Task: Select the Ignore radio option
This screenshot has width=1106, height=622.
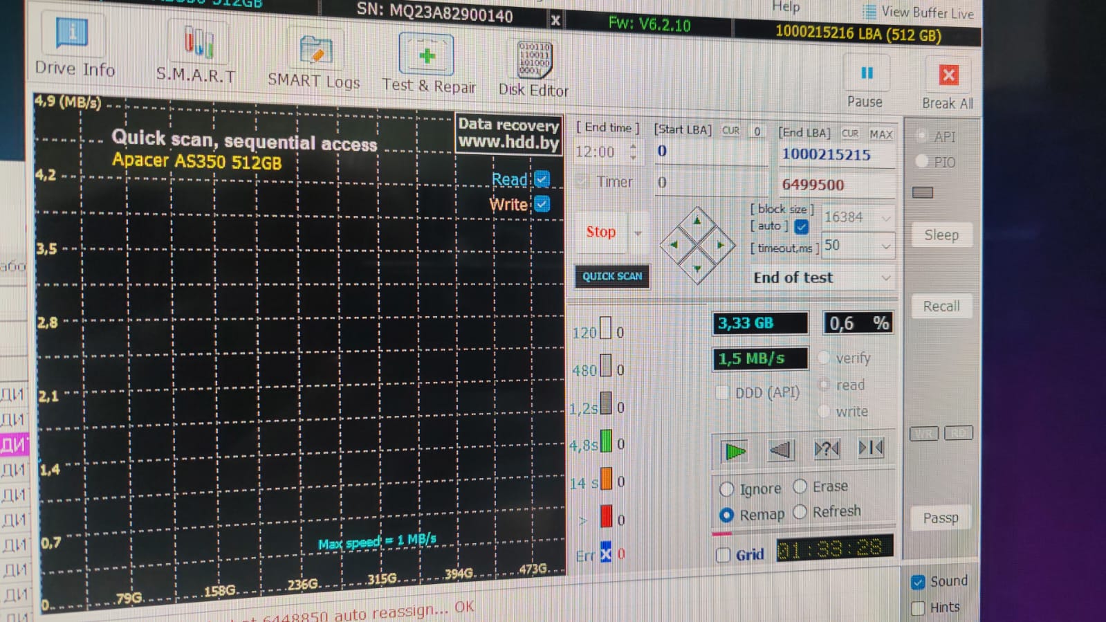Action: (x=726, y=489)
